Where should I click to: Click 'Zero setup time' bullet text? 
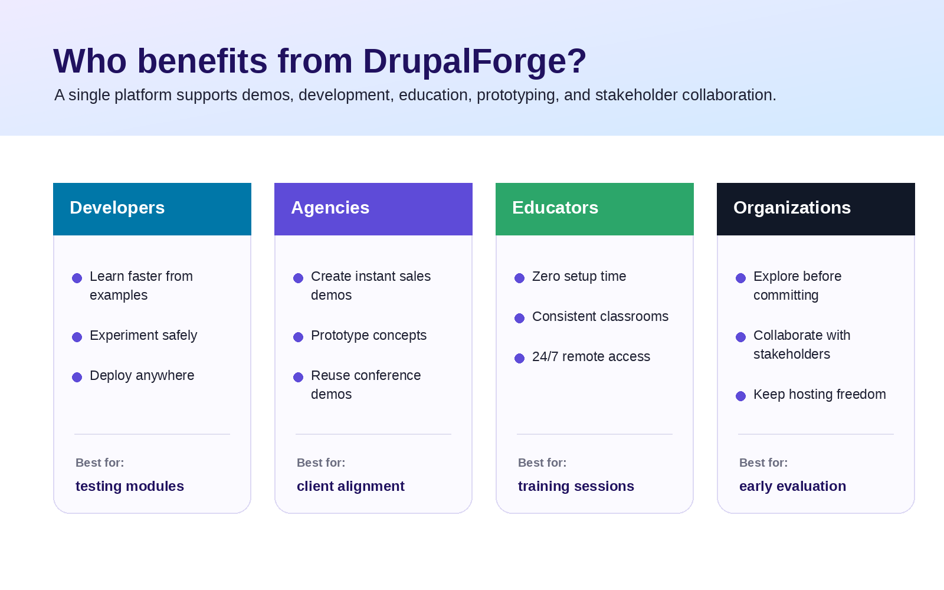[x=579, y=276]
